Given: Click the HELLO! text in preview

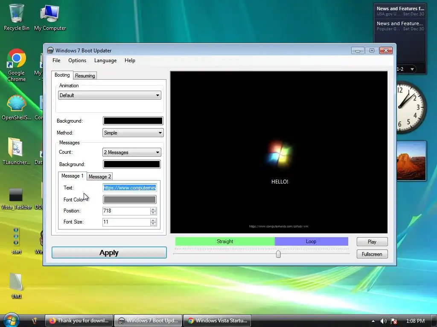Looking at the screenshot, I should tap(280, 181).
